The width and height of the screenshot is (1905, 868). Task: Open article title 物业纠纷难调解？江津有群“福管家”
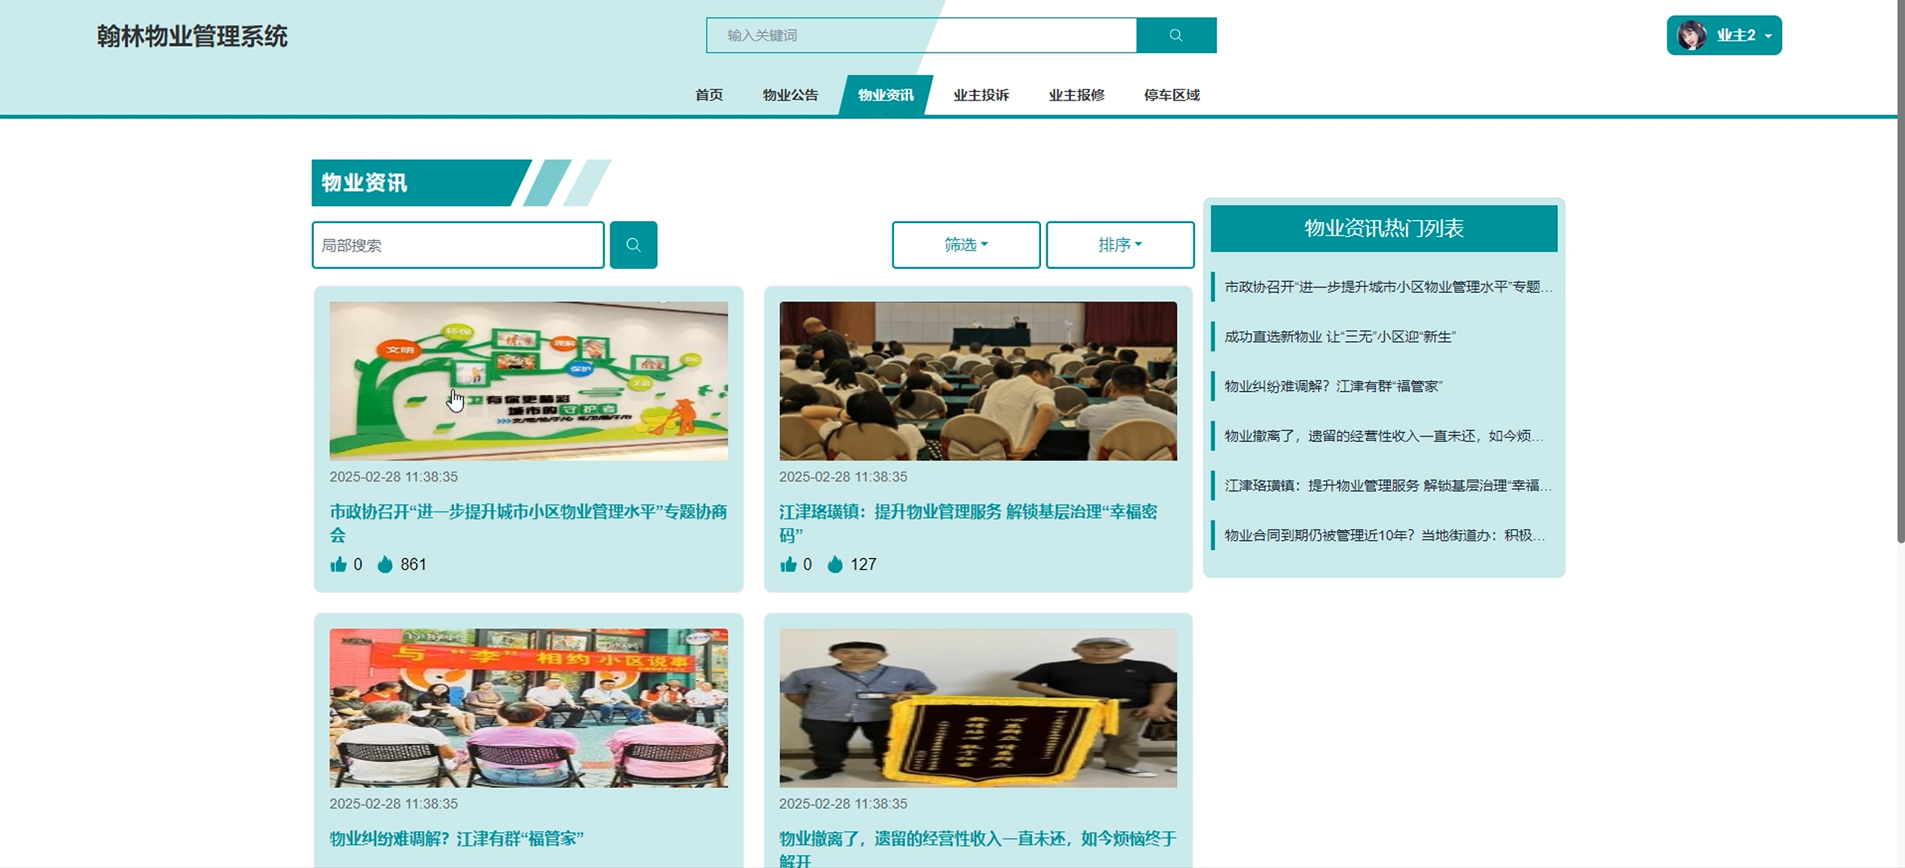click(456, 838)
